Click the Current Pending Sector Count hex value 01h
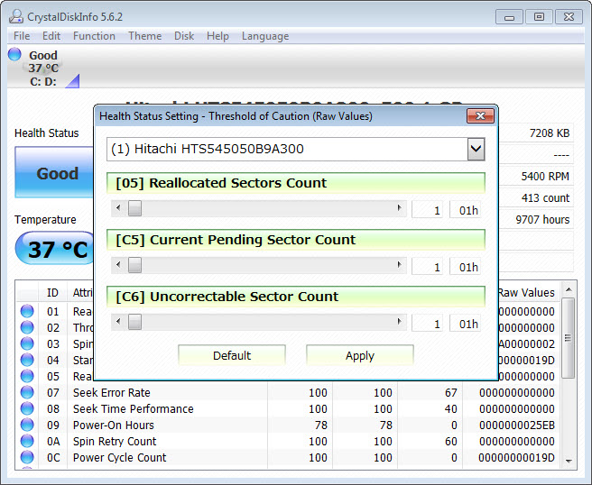 coord(466,267)
